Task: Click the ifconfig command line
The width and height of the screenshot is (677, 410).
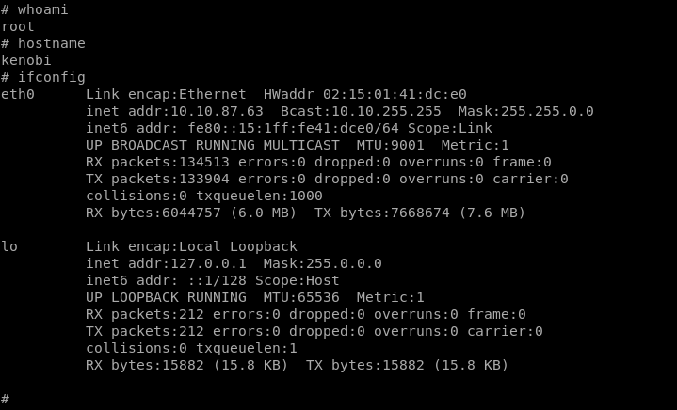Action: coord(43,77)
